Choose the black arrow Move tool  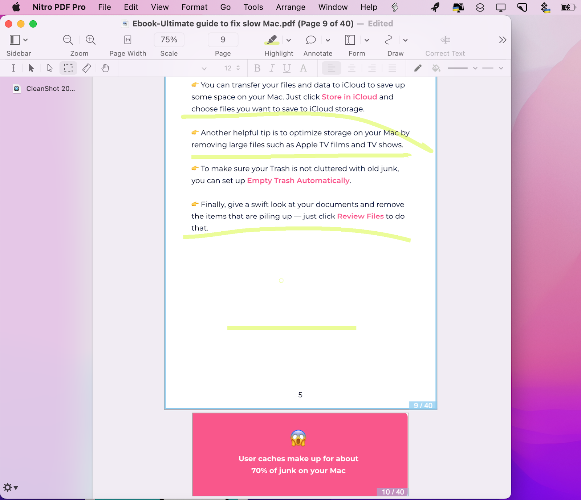[31, 68]
